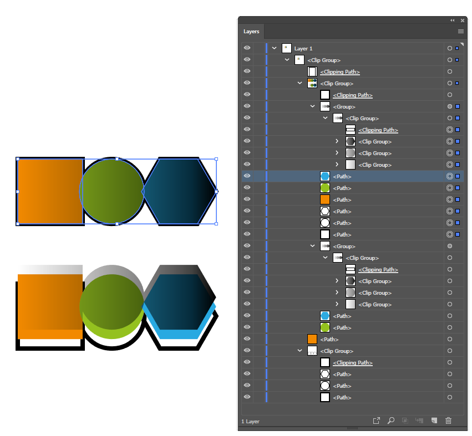
Task: Click the highlighted Path row's target circle
Action: click(450, 176)
